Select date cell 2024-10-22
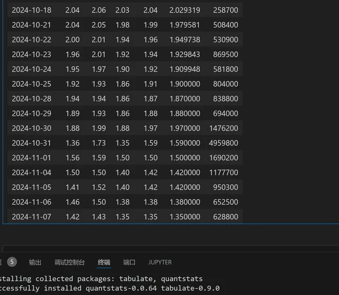 pos(32,40)
